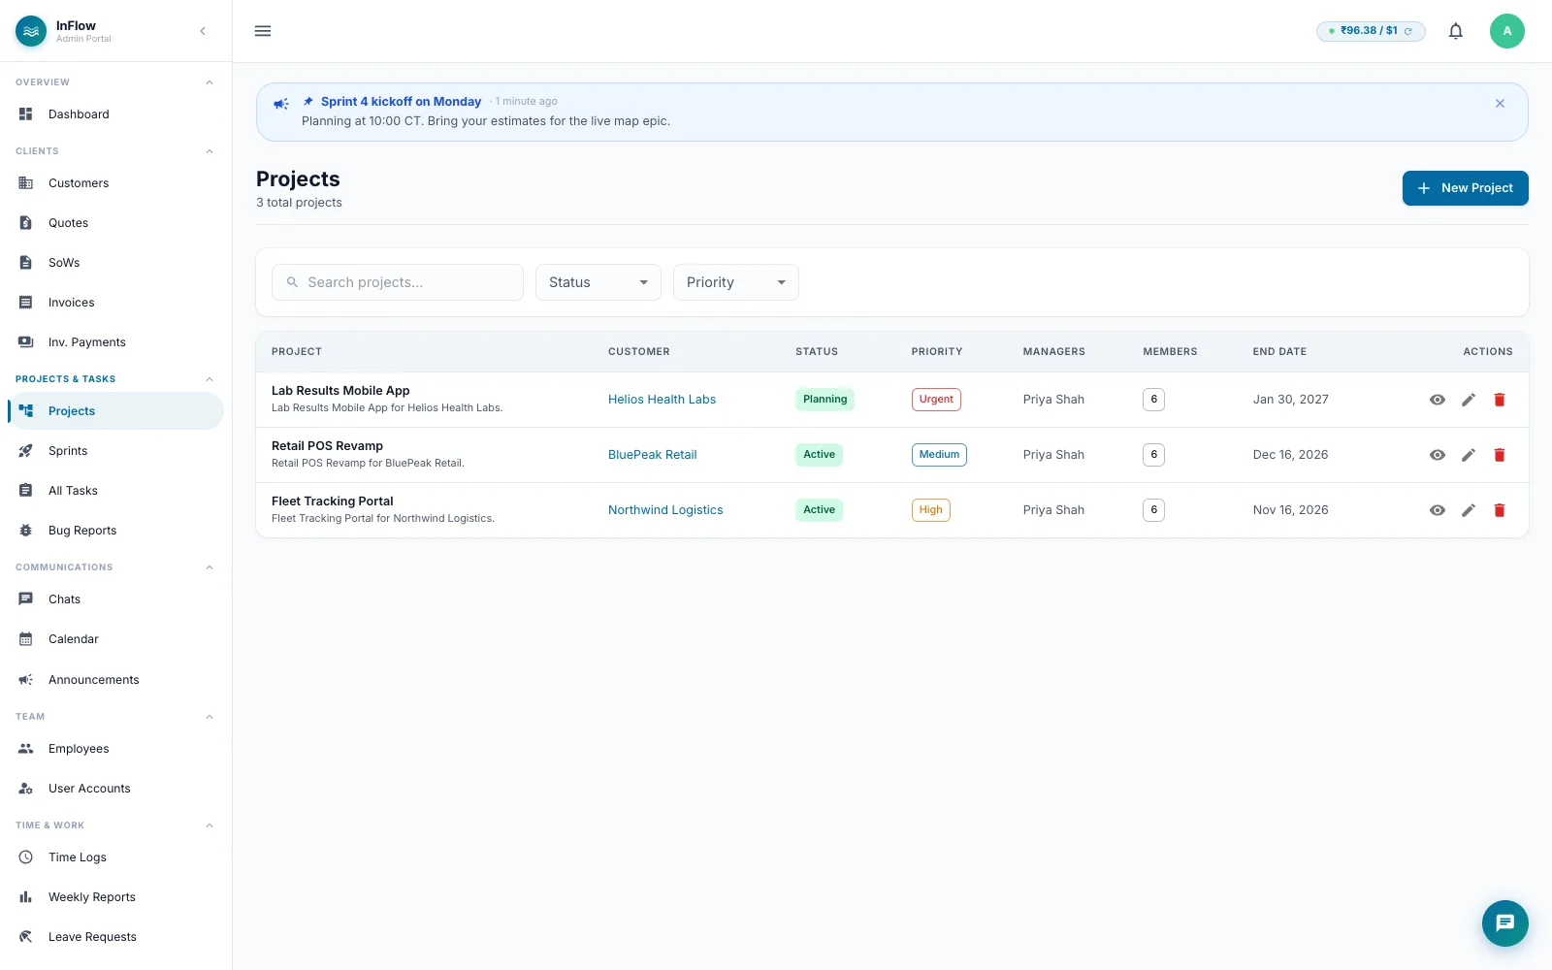Collapse the Team sidebar section
The height and width of the screenshot is (970, 1552).
click(210, 717)
